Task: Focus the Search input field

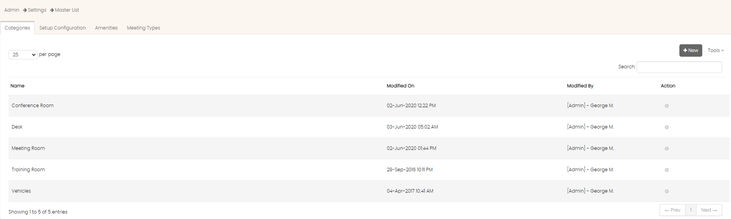Action: (x=679, y=67)
